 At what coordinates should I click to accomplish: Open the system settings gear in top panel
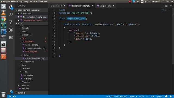[172, 1]
